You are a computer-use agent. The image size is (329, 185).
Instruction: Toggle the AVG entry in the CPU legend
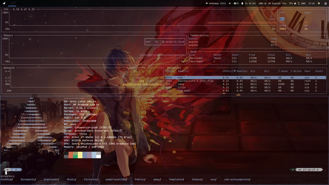(x=283, y=22)
